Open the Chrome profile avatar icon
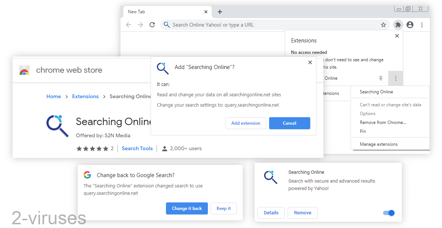 [x=410, y=24]
